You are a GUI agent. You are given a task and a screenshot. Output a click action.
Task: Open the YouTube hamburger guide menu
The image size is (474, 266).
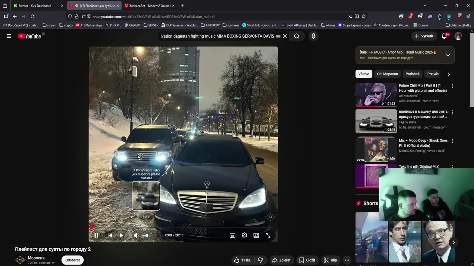tap(9, 36)
